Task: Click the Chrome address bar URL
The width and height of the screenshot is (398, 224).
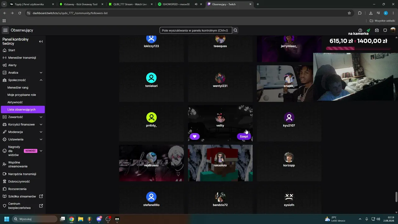Action: (70, 13)
